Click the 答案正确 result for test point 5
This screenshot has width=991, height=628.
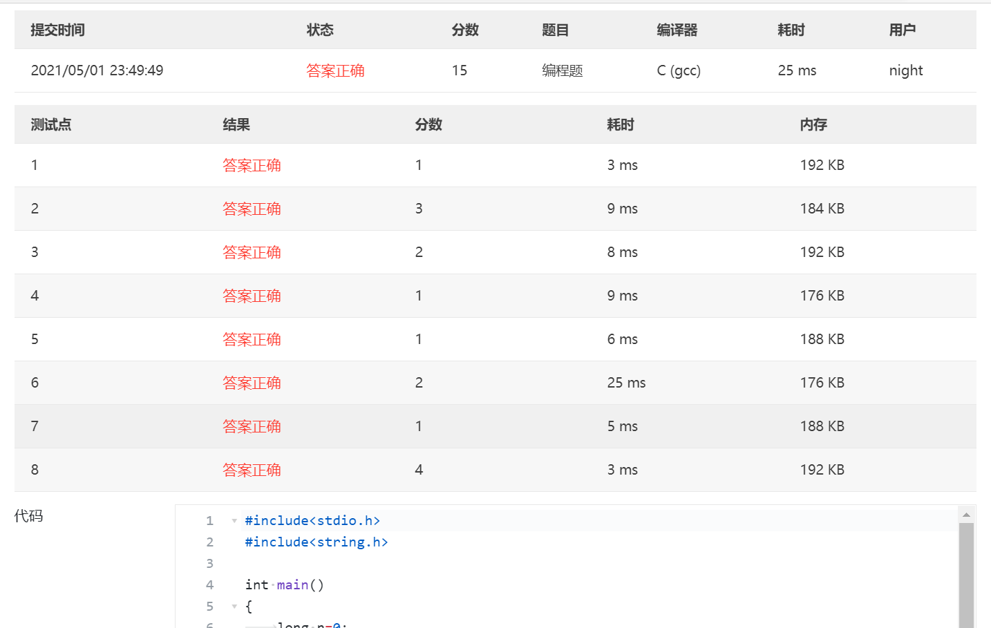[252, 339]
